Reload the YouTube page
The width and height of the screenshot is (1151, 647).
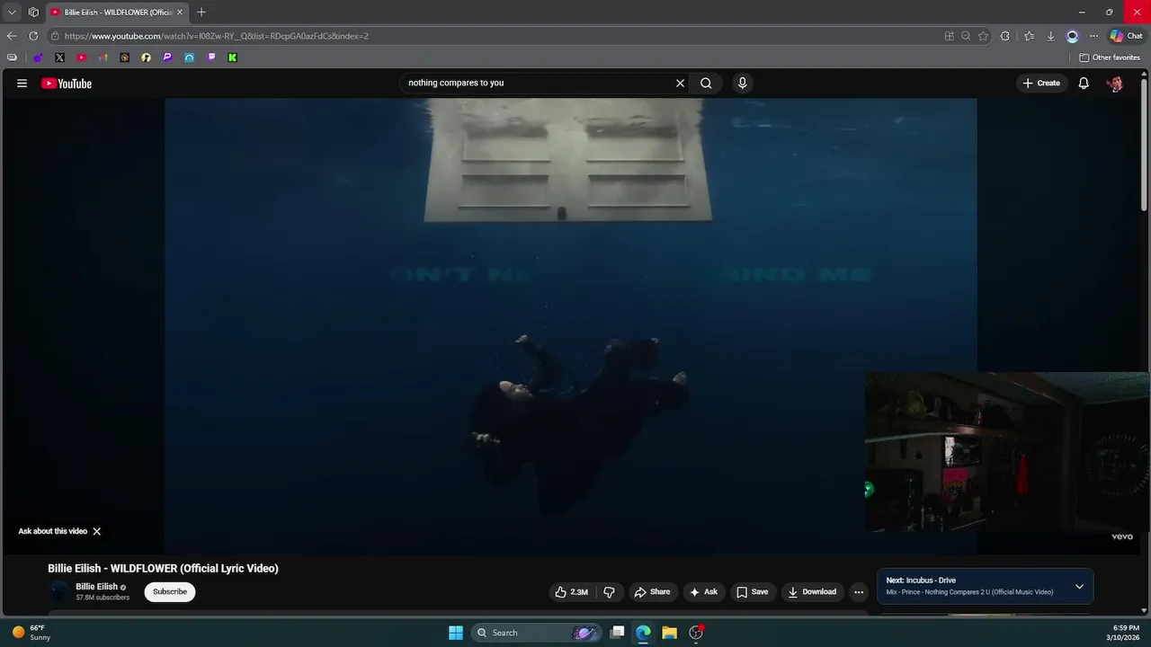tap(33, 36)
